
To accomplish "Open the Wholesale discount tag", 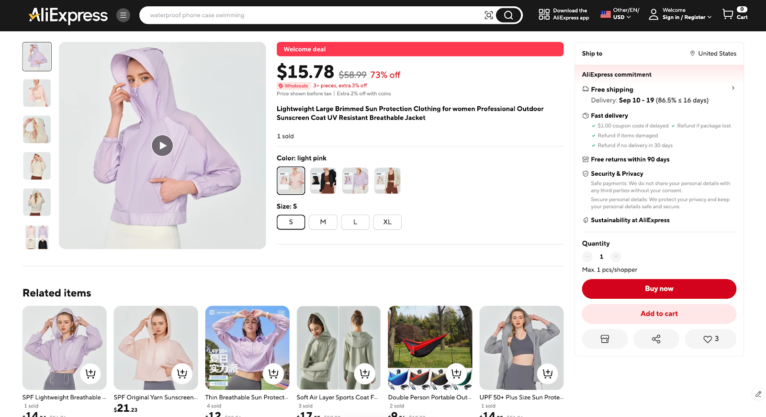I will (293, 86).
